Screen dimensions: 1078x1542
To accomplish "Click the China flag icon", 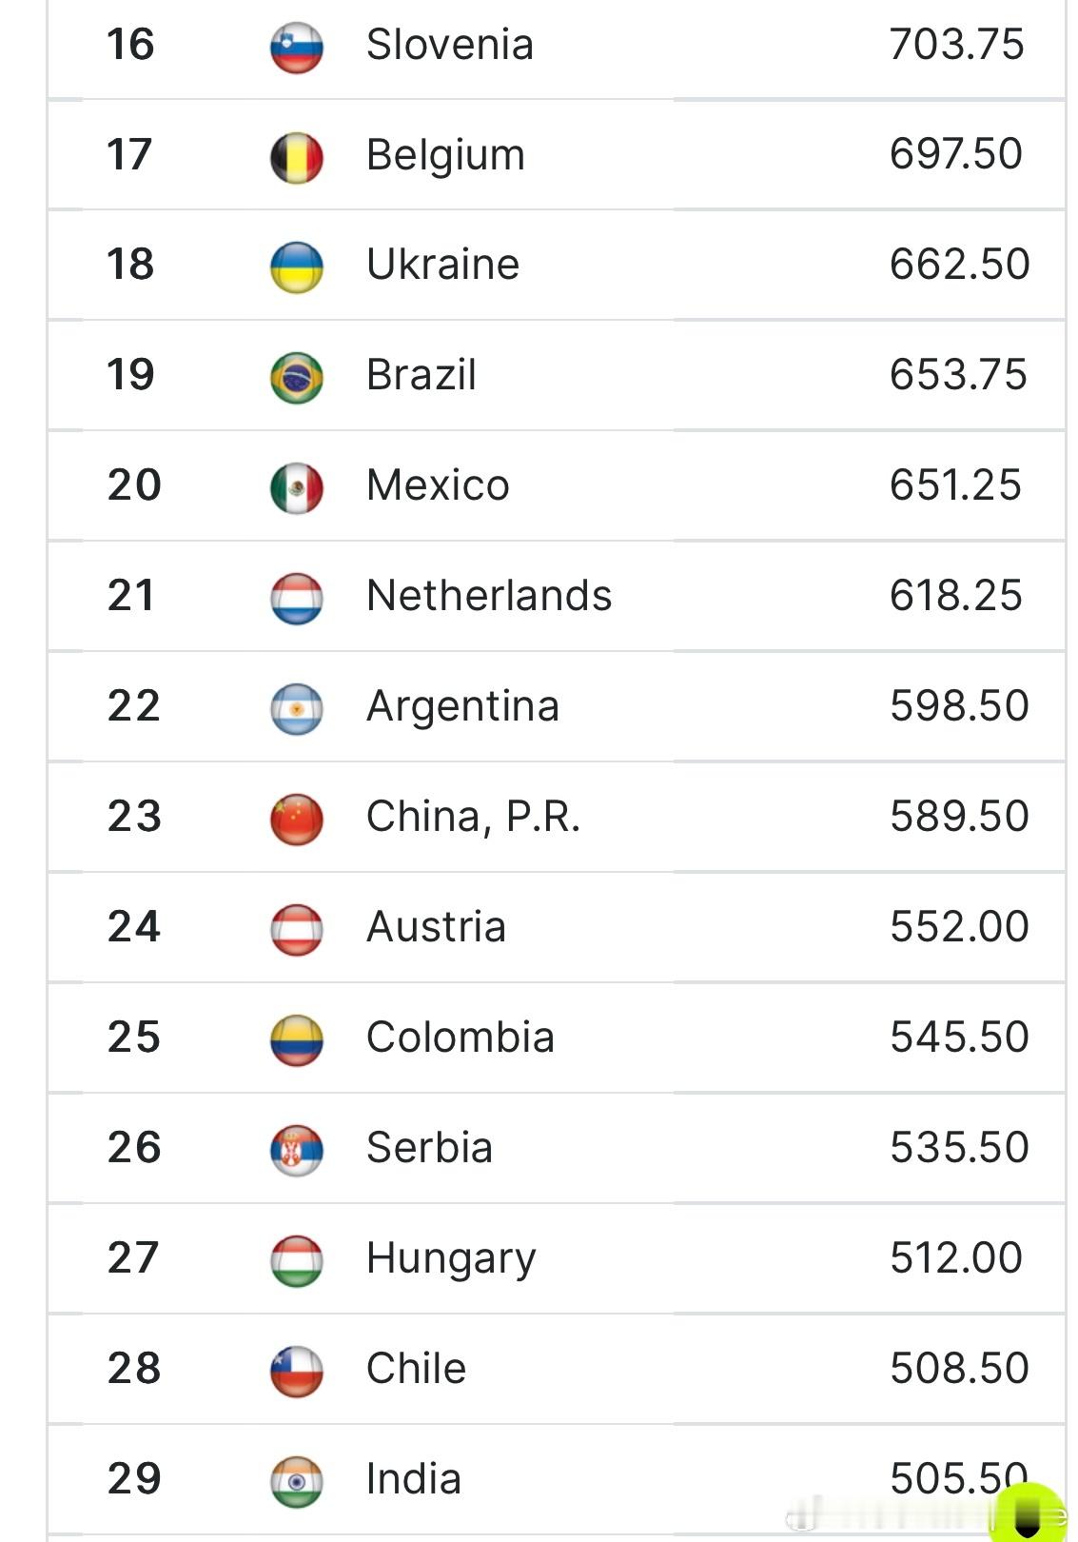I will click(297, 820).
